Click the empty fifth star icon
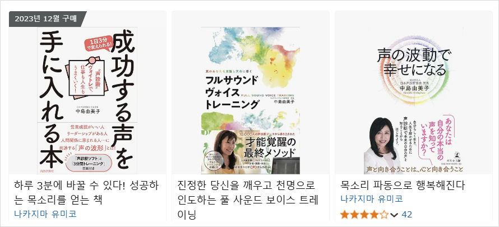Viewport: 499px width, 227px height. click(384, 215)
